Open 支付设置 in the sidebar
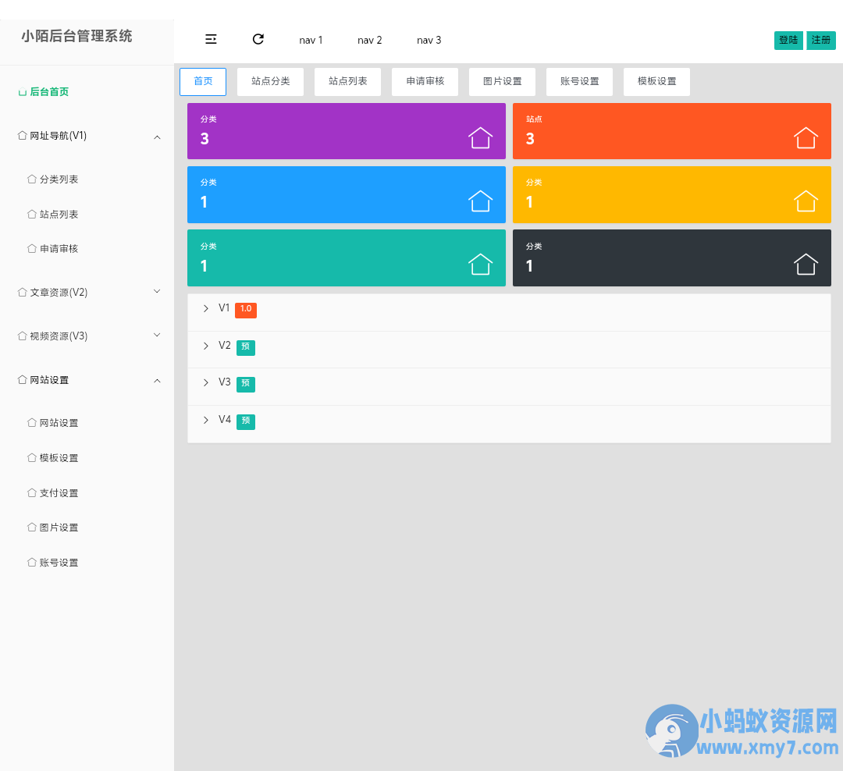Viewport: 843px width, 771px height. pos(59,492)
